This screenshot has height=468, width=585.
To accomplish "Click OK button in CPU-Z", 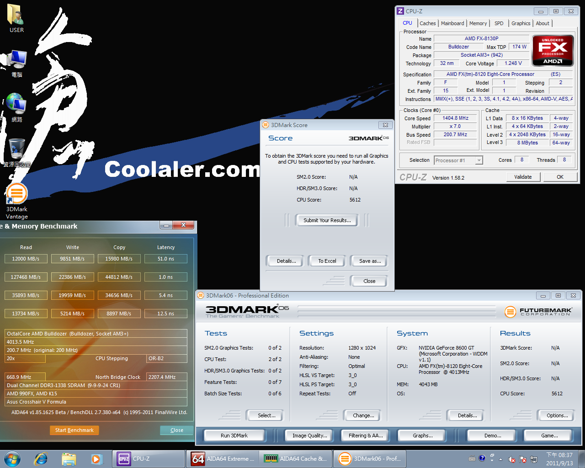I will (560, 177).
